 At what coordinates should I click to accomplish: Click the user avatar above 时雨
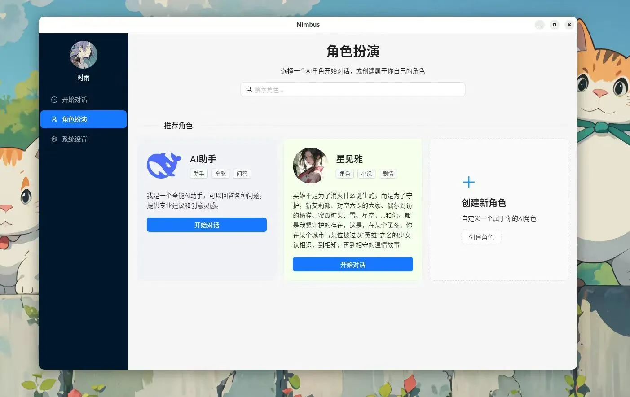(x=84, y=55)
